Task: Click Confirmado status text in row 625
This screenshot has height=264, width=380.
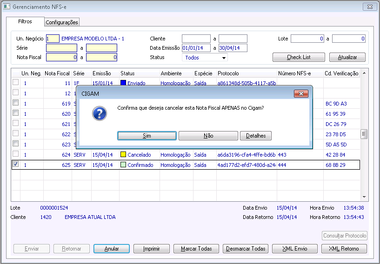Action: point(140,165)
